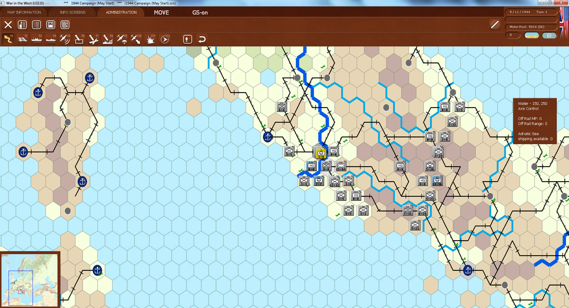569x308 pixels.
Task: Select the F11 explosion attack mode icon
Action: tap(150, 39)
